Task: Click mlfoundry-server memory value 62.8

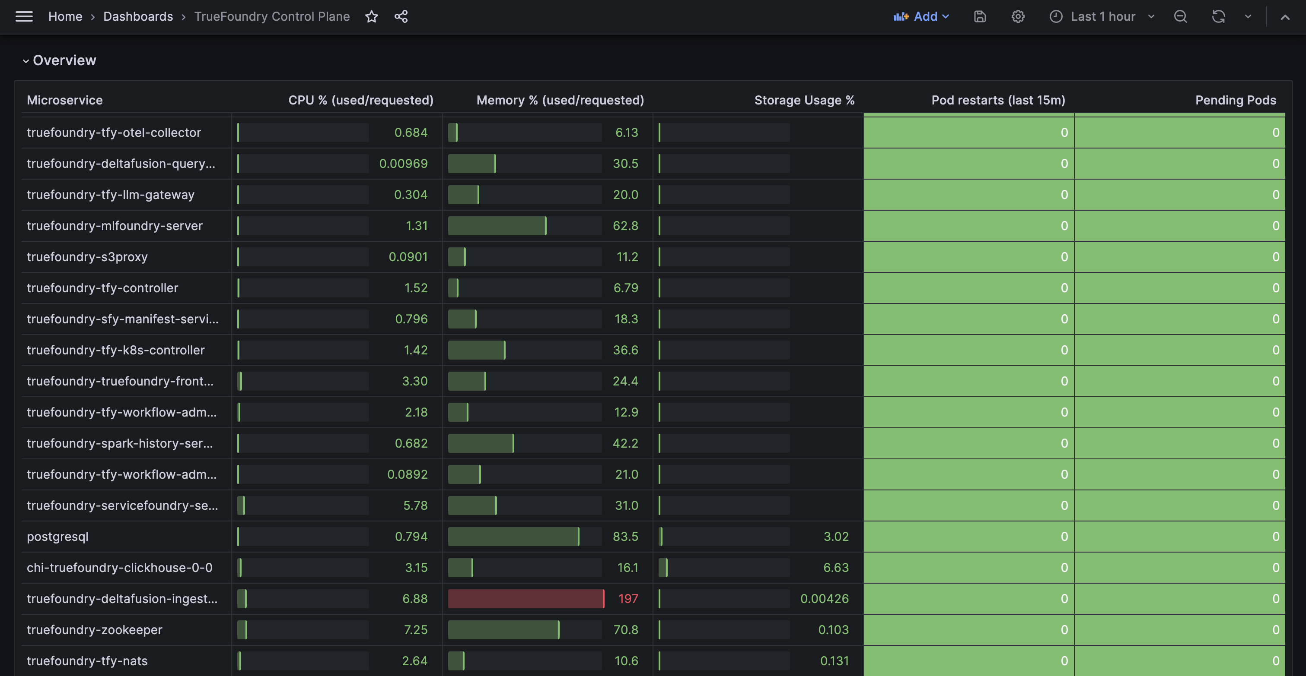Action: point(625,226)
